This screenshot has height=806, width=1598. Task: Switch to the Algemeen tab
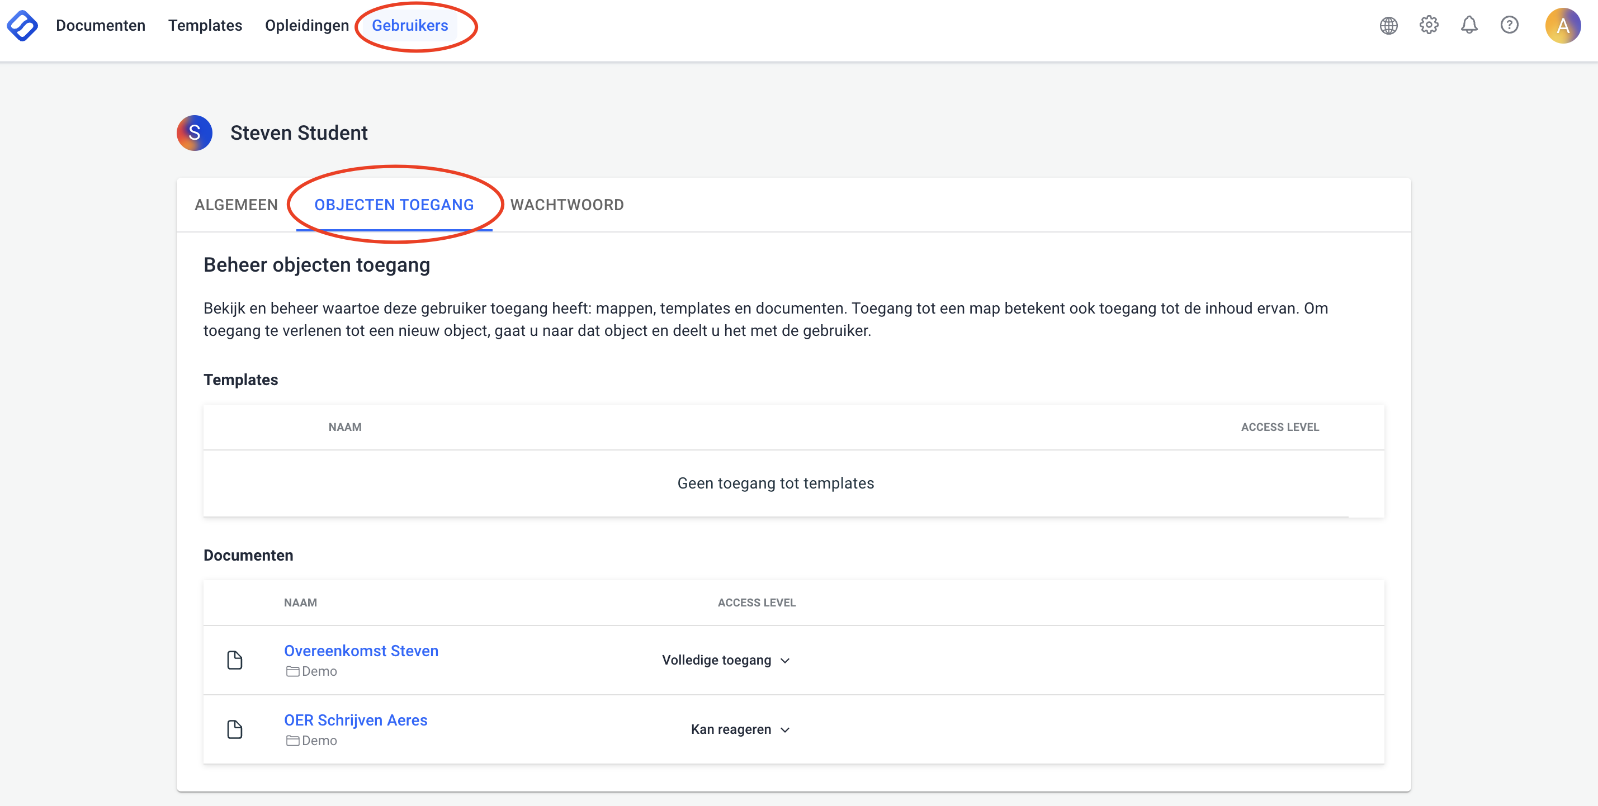236,205
